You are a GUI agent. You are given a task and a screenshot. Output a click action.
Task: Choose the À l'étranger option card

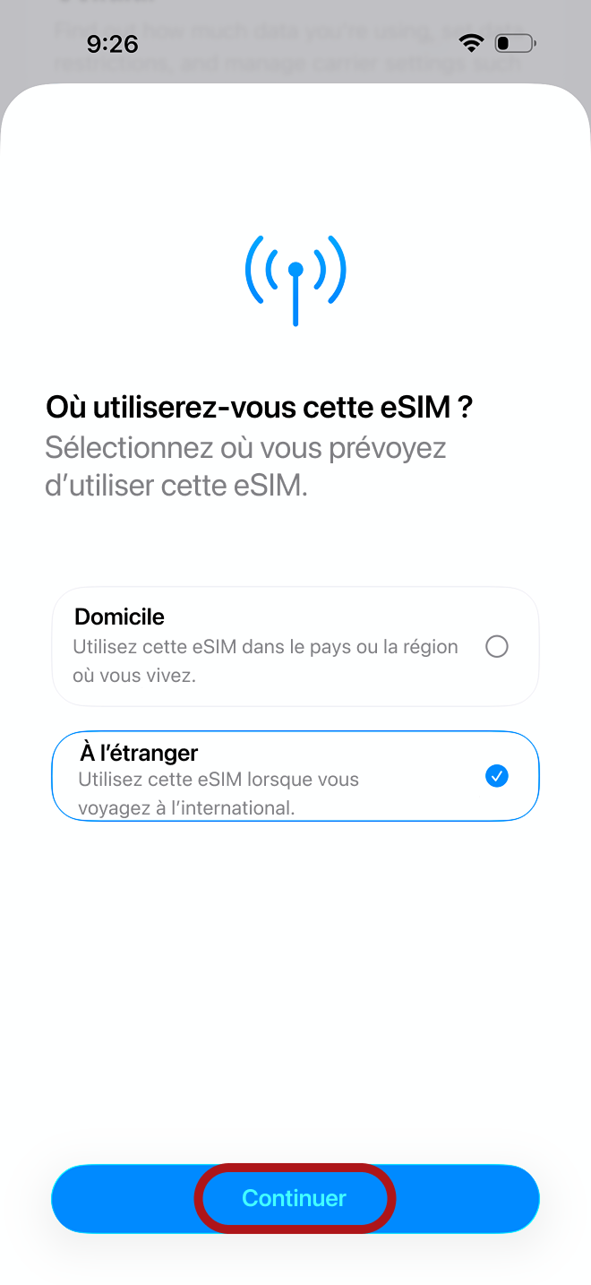(295, 776)
